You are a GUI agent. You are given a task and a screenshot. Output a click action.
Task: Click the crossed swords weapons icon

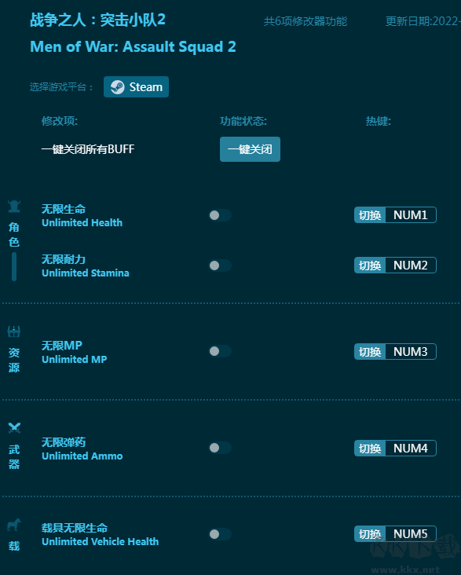(x=14, y=427)
